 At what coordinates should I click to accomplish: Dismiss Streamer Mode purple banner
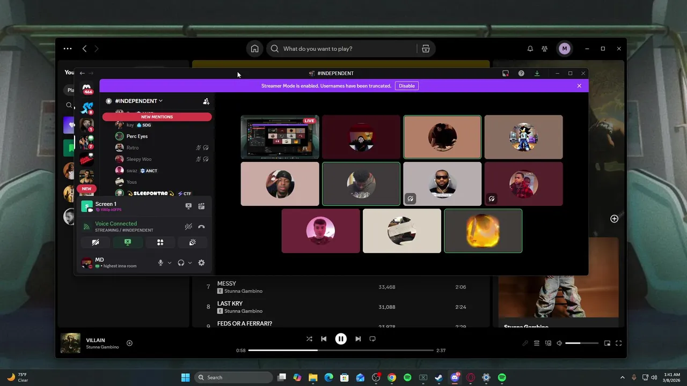point(579,86)
